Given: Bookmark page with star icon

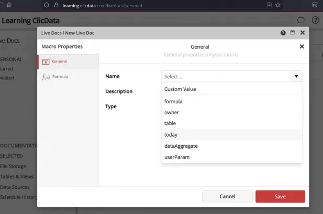Looking at the screenshot, I should coord(277,5).
